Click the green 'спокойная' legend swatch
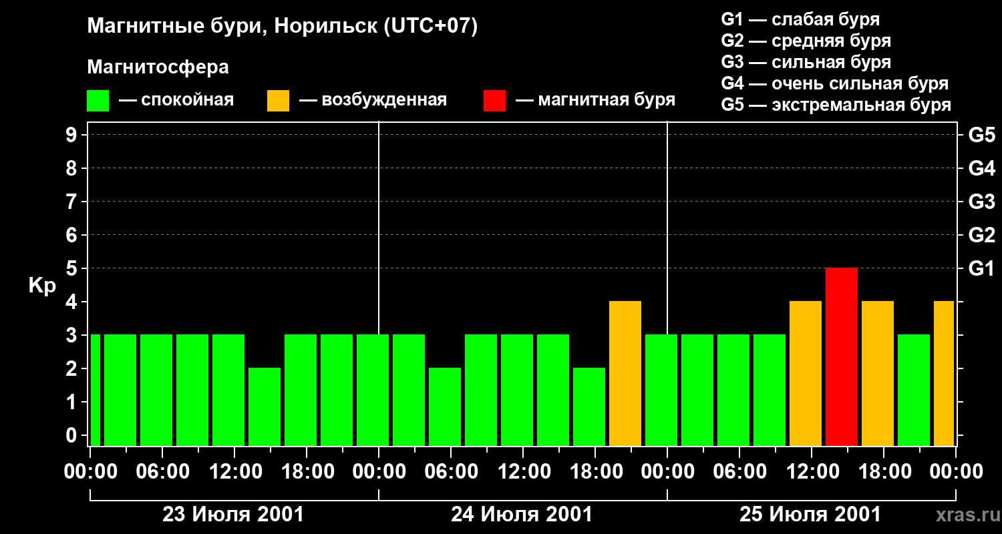 [x=98, y=101]
